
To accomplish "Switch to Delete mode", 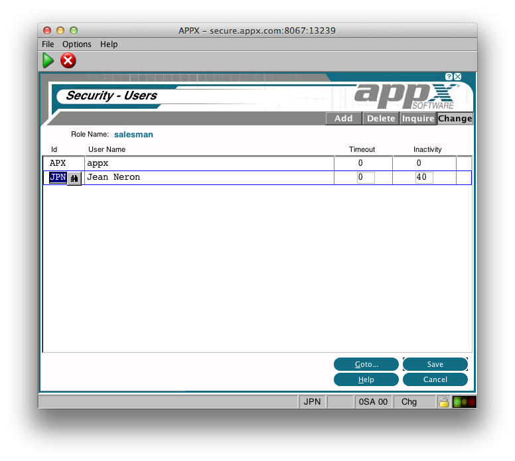I will (x=381, y=119).
